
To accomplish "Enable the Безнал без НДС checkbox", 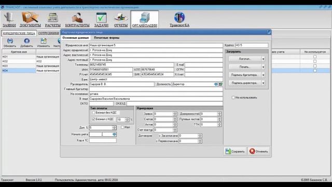I will click(x=93, y=113).
